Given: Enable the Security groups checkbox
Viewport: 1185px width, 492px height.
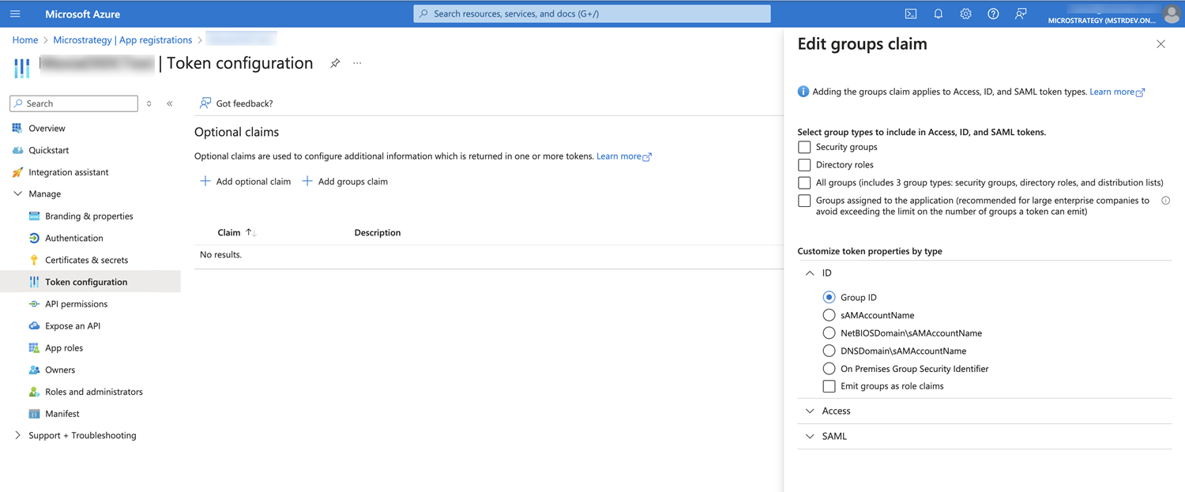Looking at the screenshot, I should coord(804,147).
